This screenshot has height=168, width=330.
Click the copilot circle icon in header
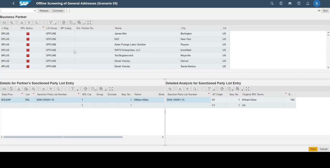coord(281,4)
